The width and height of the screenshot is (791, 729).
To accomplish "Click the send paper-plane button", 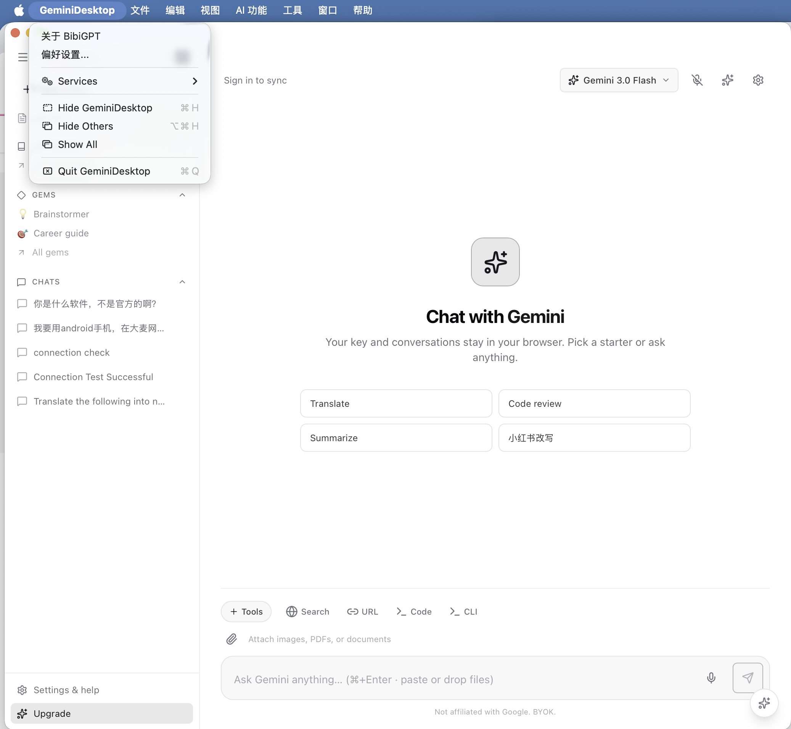I will 748,678.
